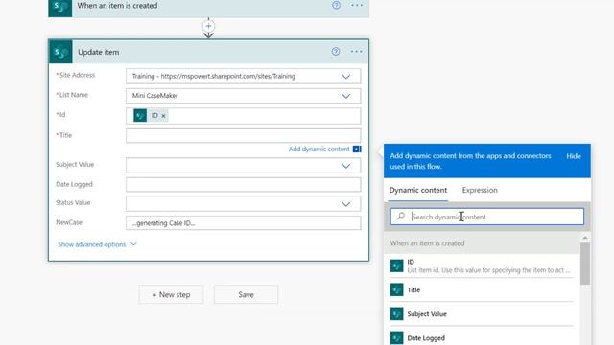Click the Id input field area

pyautogui.click(x=243, y=116)
